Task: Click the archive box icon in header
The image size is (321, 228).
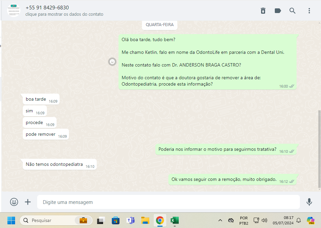Action: pyautogui.click(x=263, y=11)
